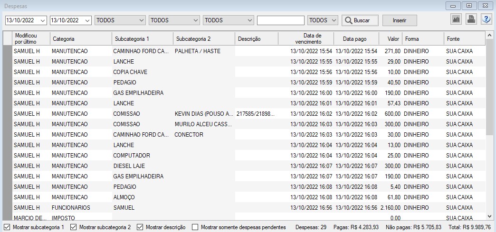Open the bar chart report icon

coord(456,19)
